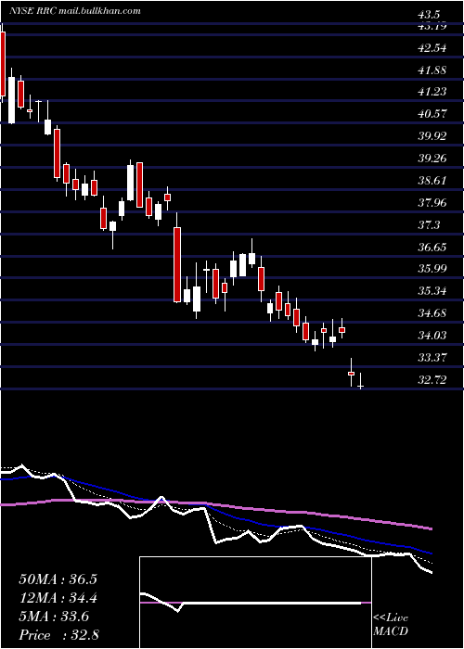Click the 37.96 price axis label
Viewport: 464px width, 649px height.
point(433,202)
